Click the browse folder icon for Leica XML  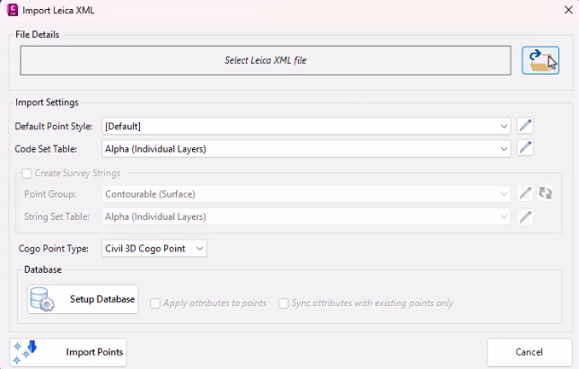(540, 60)
